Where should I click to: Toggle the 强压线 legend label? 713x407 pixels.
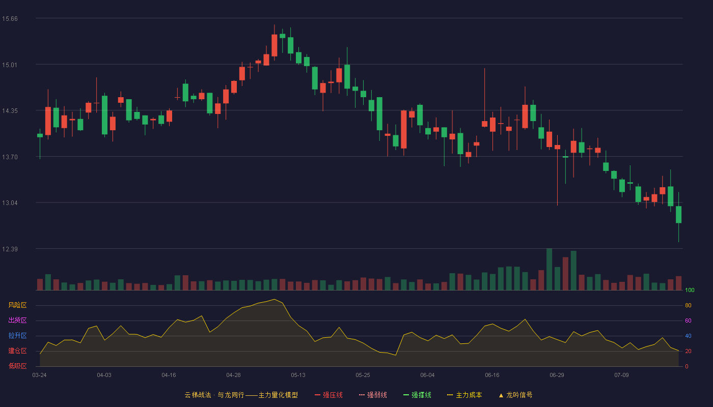coord(333,395)
